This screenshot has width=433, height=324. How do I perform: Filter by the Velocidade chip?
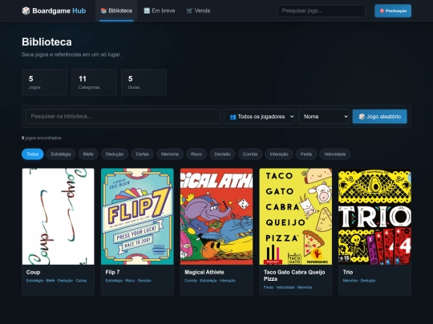click(335, 154)
